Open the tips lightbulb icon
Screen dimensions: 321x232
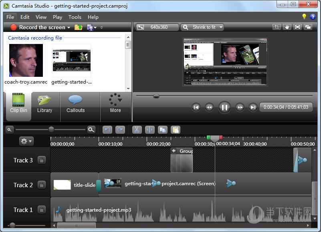(x=304, y=16)
